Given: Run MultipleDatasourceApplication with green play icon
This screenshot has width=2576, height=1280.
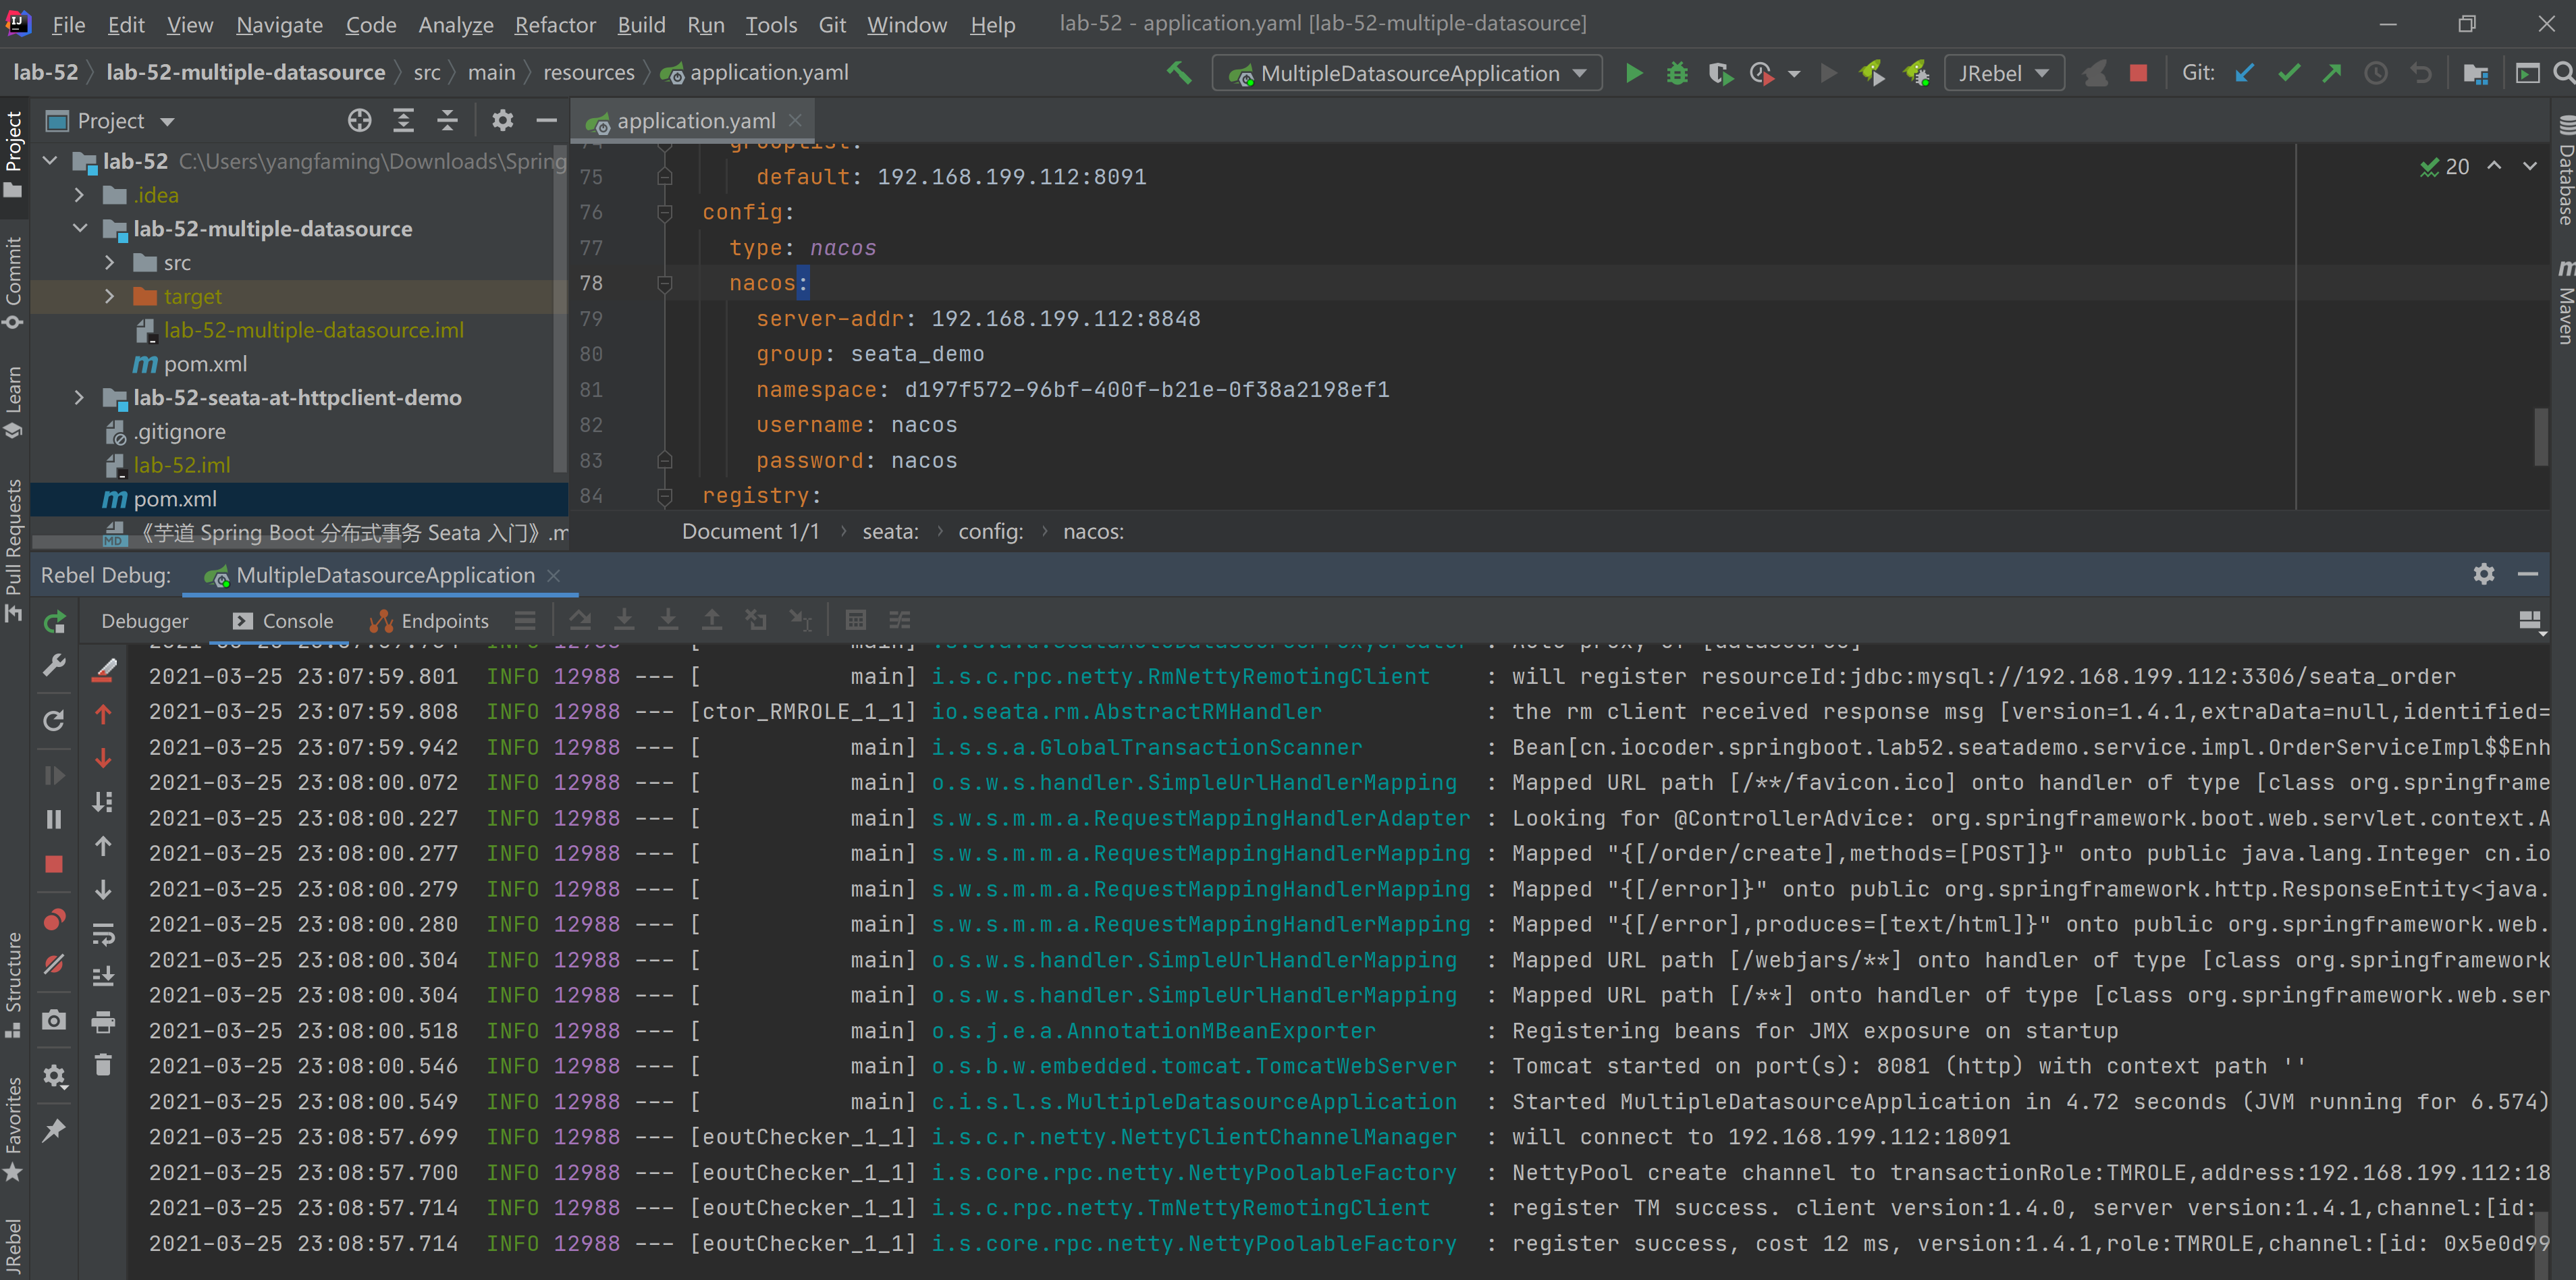Looking at the screenshot, I should tap(1634, 73).
